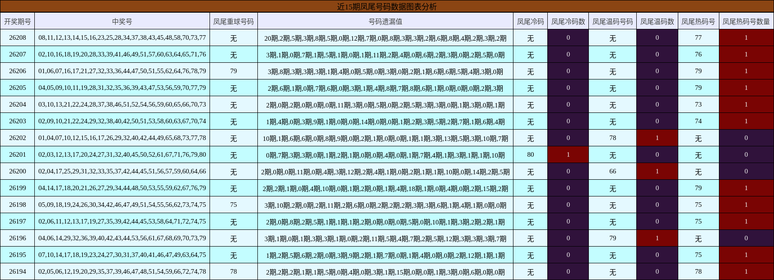Click repeated ball value 75 in row 26198
774x280 pixels.
coord(233,205)
